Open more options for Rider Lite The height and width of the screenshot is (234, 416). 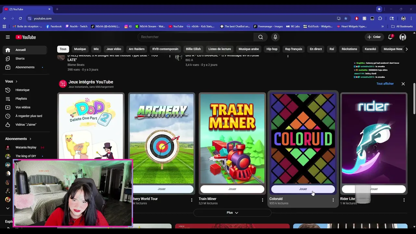404,200
